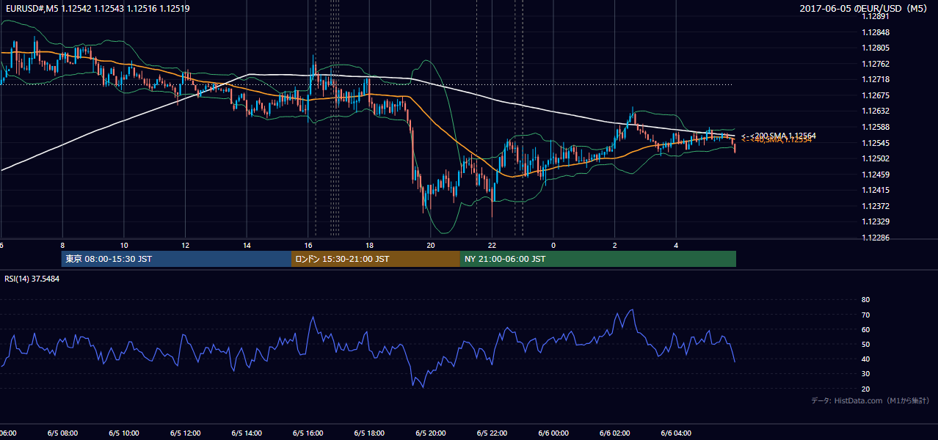Click price axis label 1.12286
This screenshot has height=440, width=938.
(x=876, y=238)
